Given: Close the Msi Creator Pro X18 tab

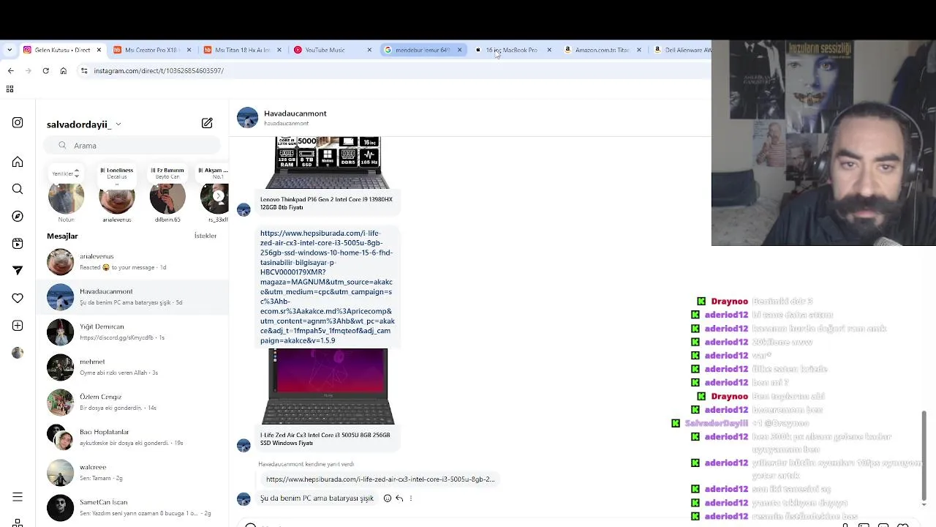Looking at the screenshot, I should (x=189, y=50).
